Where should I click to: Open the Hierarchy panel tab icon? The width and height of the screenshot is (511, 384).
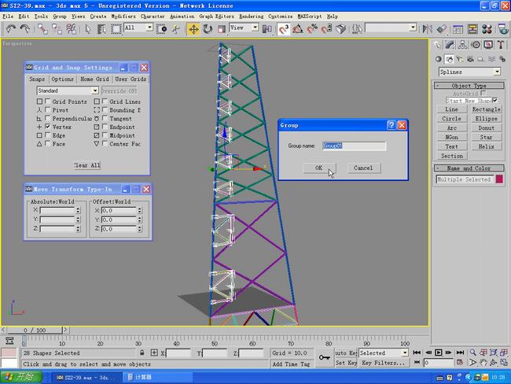462,45
